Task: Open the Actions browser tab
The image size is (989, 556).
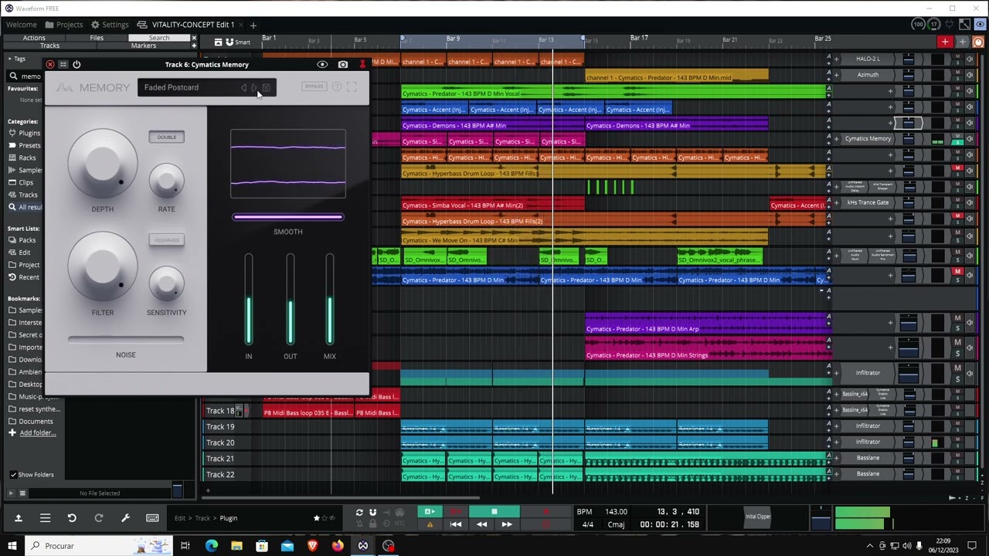Action: pos(34,38)
